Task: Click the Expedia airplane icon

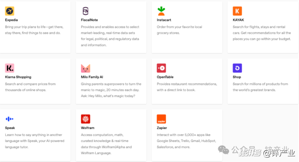Action: pos(10,11)
